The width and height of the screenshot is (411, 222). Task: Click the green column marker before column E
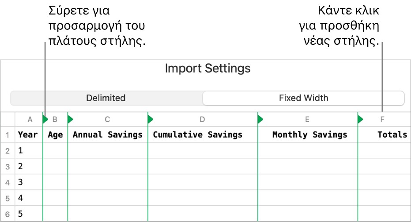coord(260,119)
